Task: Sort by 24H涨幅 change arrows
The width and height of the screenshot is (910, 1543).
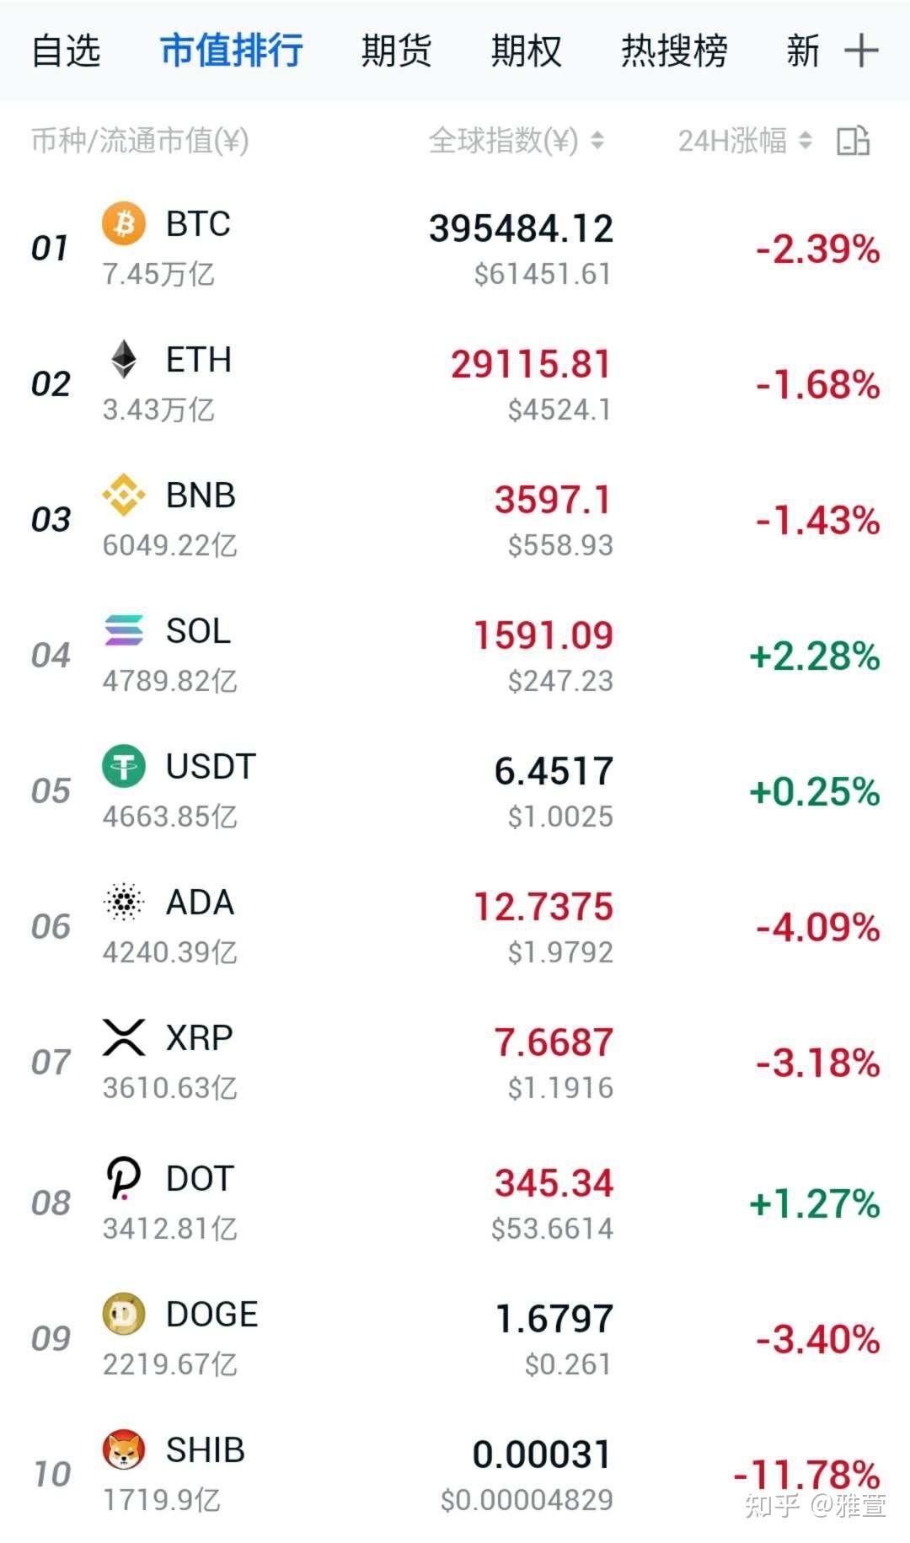Action: click(806, 141)
